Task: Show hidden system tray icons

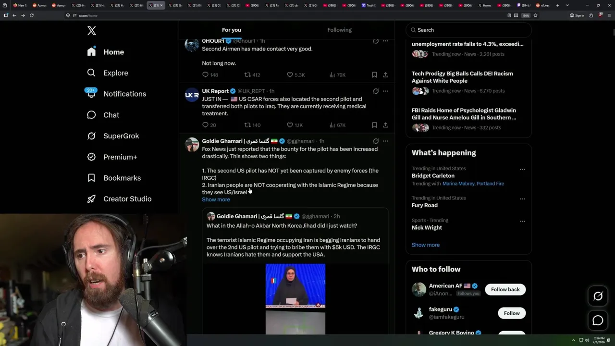Action: [x=573, y=340]
